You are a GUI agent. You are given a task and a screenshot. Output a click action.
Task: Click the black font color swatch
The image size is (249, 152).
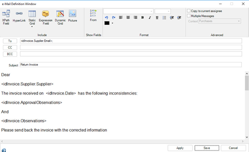pos(107,23)
